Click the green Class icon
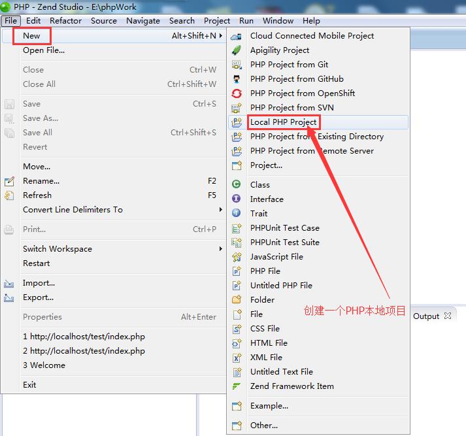Image resolution: width=466 pixels, height=436 pixels. (x=237, y=184)
